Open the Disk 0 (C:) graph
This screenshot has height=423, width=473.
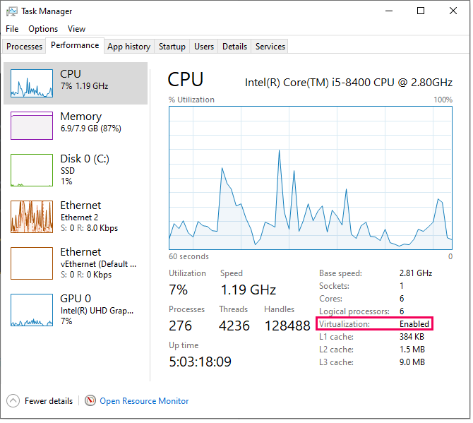(32, 170)
